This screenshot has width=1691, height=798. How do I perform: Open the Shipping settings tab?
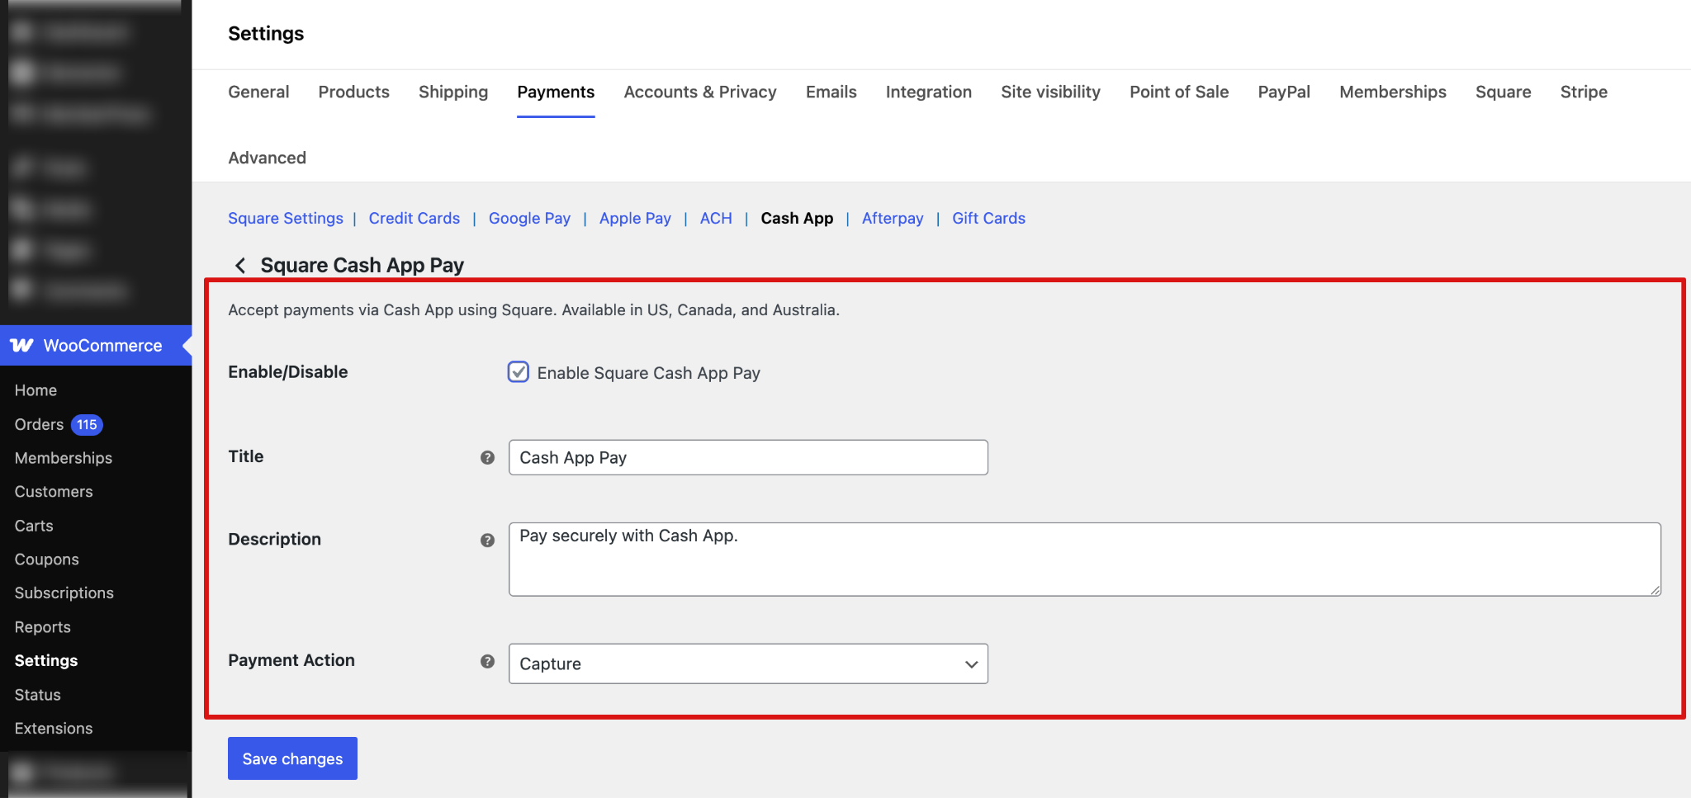452,92
